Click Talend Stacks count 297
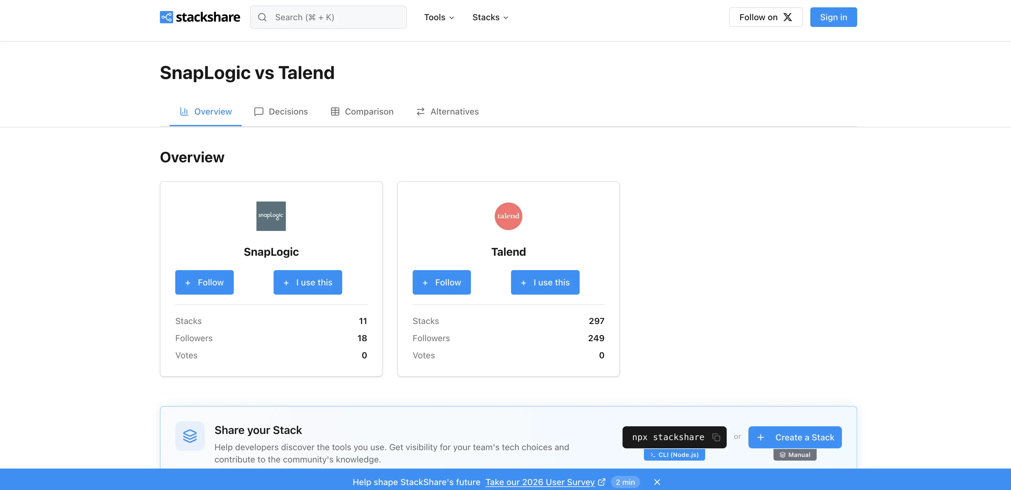The height and width of the screenshot is (490, 1011). [x=596, y=321]
